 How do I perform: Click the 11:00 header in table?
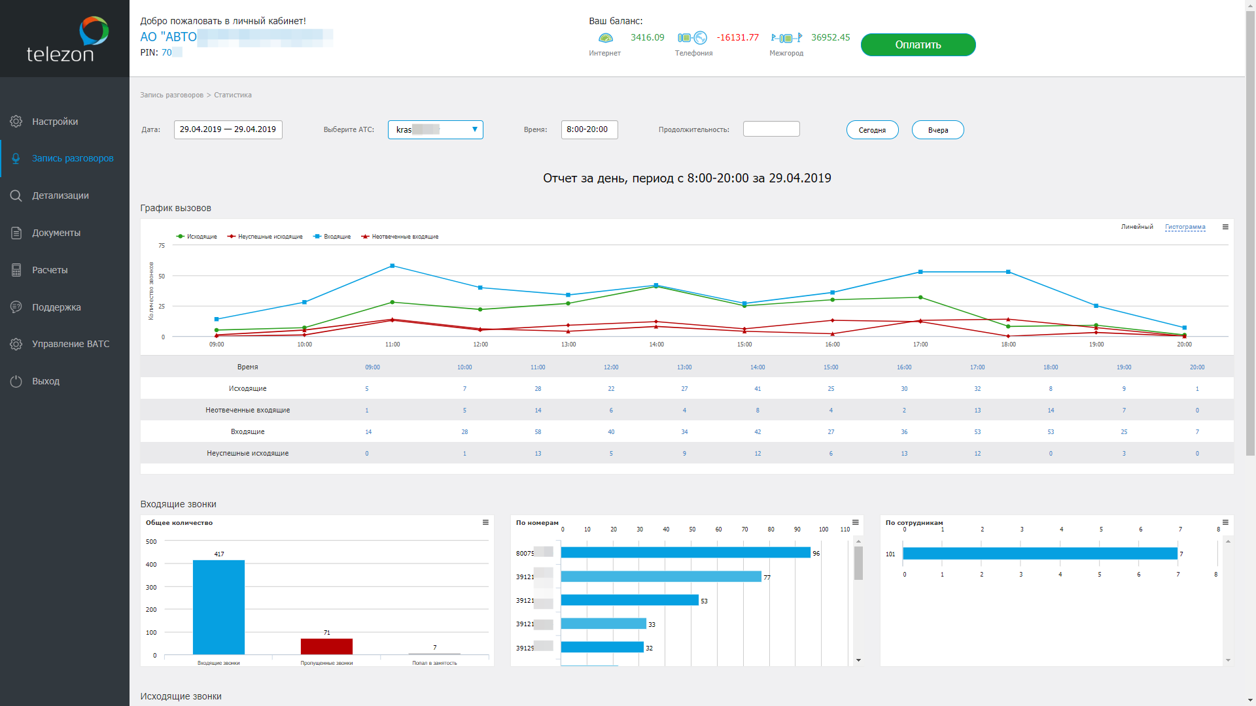[x=538, y=367]
